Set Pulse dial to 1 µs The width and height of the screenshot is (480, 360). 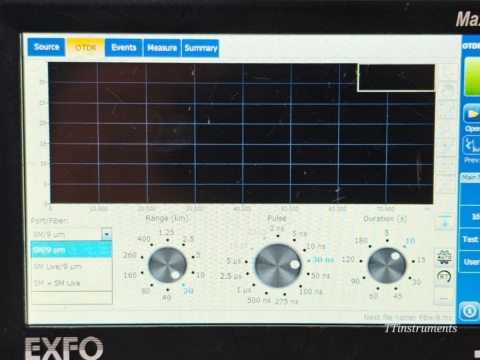point(244,290)
